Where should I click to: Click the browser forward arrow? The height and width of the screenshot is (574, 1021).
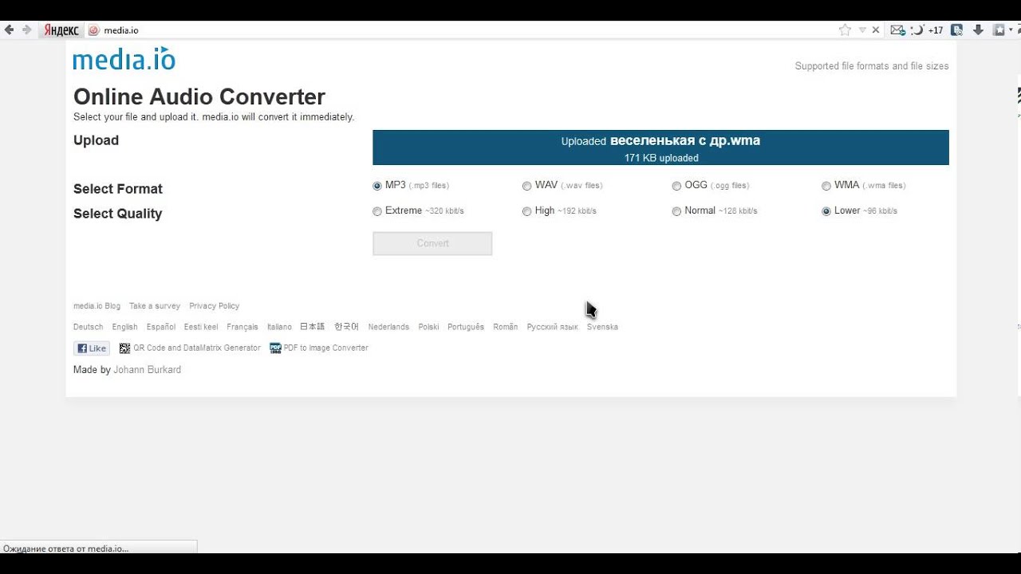pyautogui.click(x=27, y=30)
